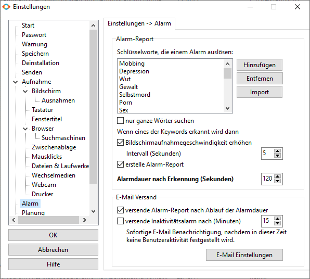Uncheck erstelle Alarm-Report
310x279 pixels.
(120, 164)
